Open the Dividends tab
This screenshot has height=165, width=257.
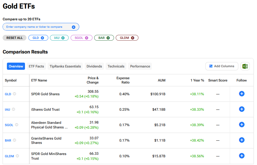click(x=94, y=66)
